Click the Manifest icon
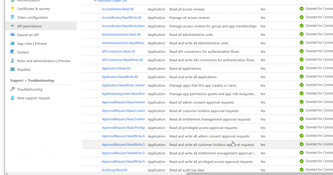The image size is (333, 175). click(x=12, y=69)
